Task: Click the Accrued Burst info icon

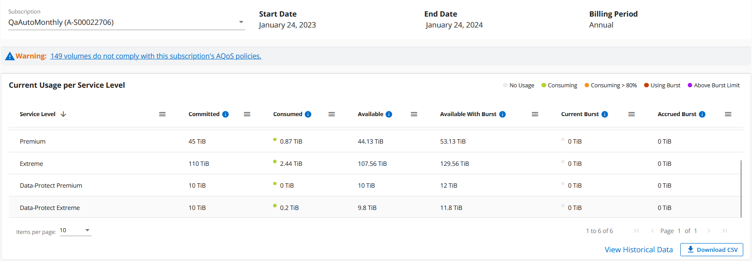Action: click(x=702, y=114)
